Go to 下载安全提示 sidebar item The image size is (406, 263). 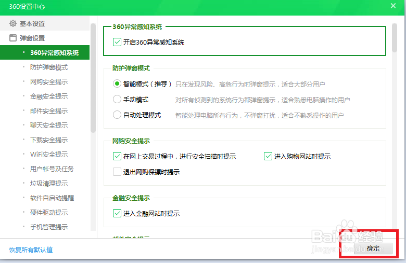pyautogui.click(x=49, y=140)
